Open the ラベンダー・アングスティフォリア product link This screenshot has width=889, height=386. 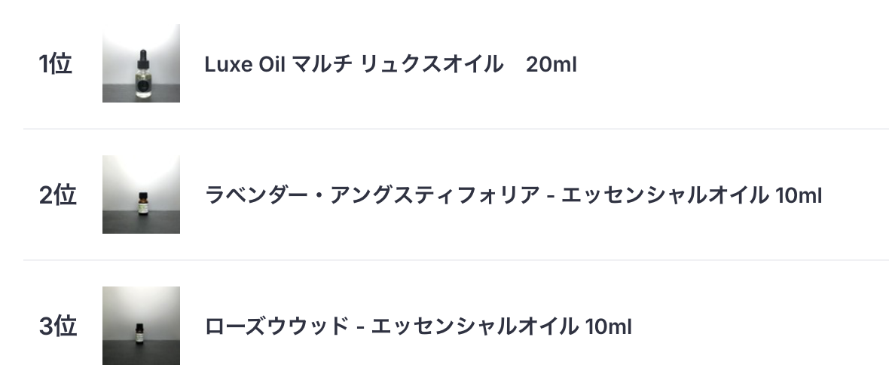pos(513,195)
